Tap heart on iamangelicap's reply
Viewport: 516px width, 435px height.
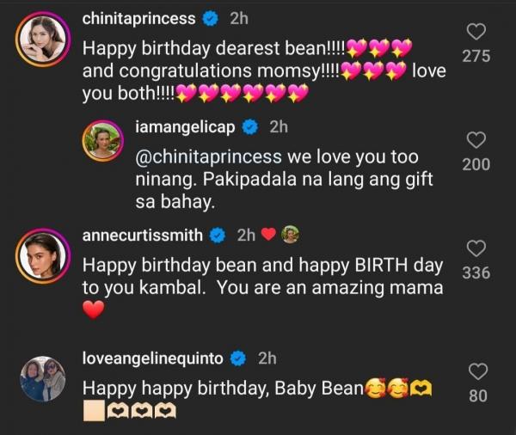(476, 140)
